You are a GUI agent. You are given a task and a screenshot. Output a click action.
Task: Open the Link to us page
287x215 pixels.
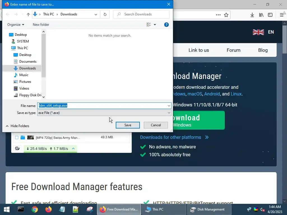[x=199, y=50]
